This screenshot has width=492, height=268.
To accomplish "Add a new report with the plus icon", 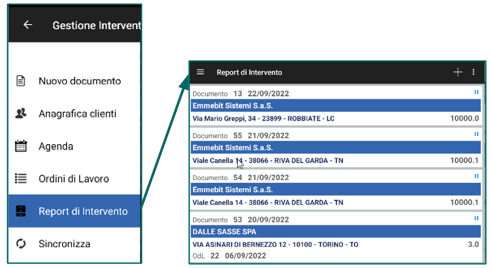I will (458, 72).
